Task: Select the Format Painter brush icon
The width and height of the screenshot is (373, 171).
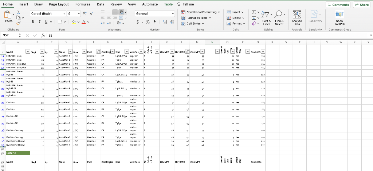Action: coord(19,23)
